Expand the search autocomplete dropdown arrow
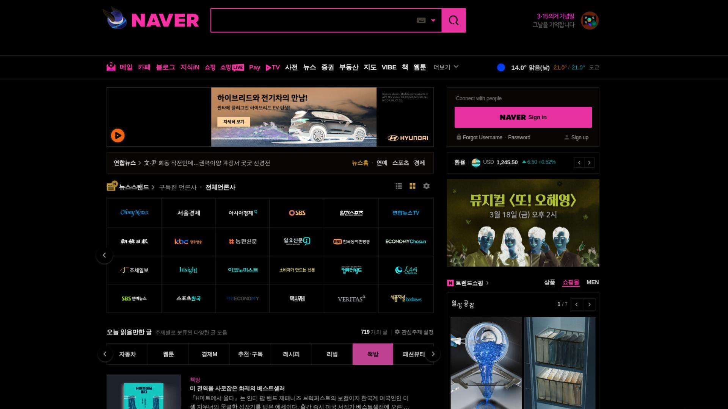This screenshot has width=728, height=409. [433, 20]
